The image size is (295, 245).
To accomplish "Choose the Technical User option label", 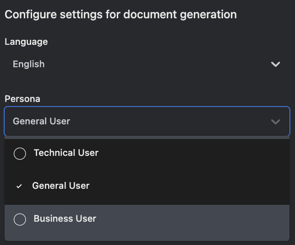I will point(66,153).
